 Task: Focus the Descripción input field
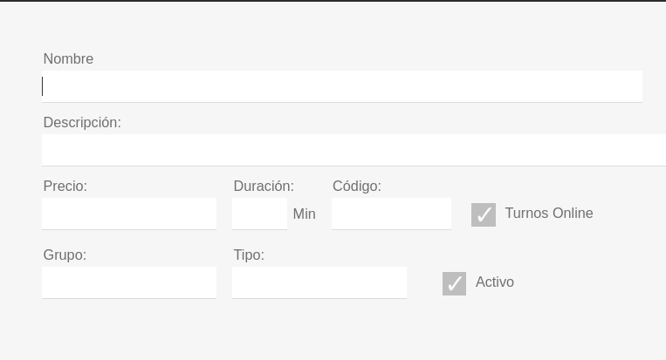click(354, 150)
